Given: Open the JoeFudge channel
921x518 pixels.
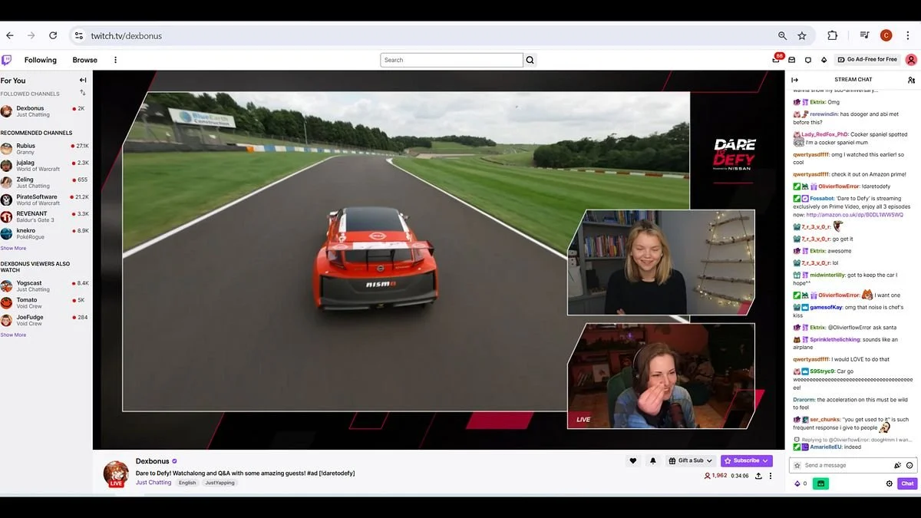Looking at the screenshot, I should click(45, 320).
